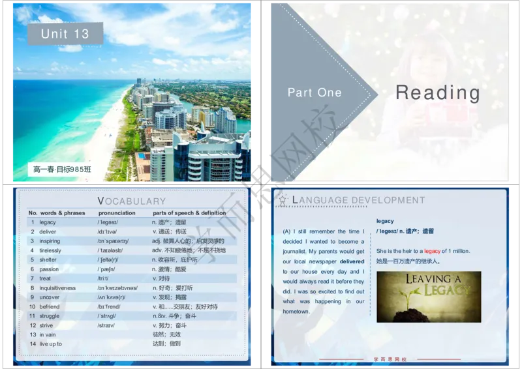The width and height of the screenshot is (522, 369).
Task: Click "inspiring" in vocabulary row 3
Action: (50, 241)
